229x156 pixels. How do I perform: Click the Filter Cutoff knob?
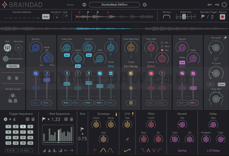pyautogui.click(x=151, y=125)
